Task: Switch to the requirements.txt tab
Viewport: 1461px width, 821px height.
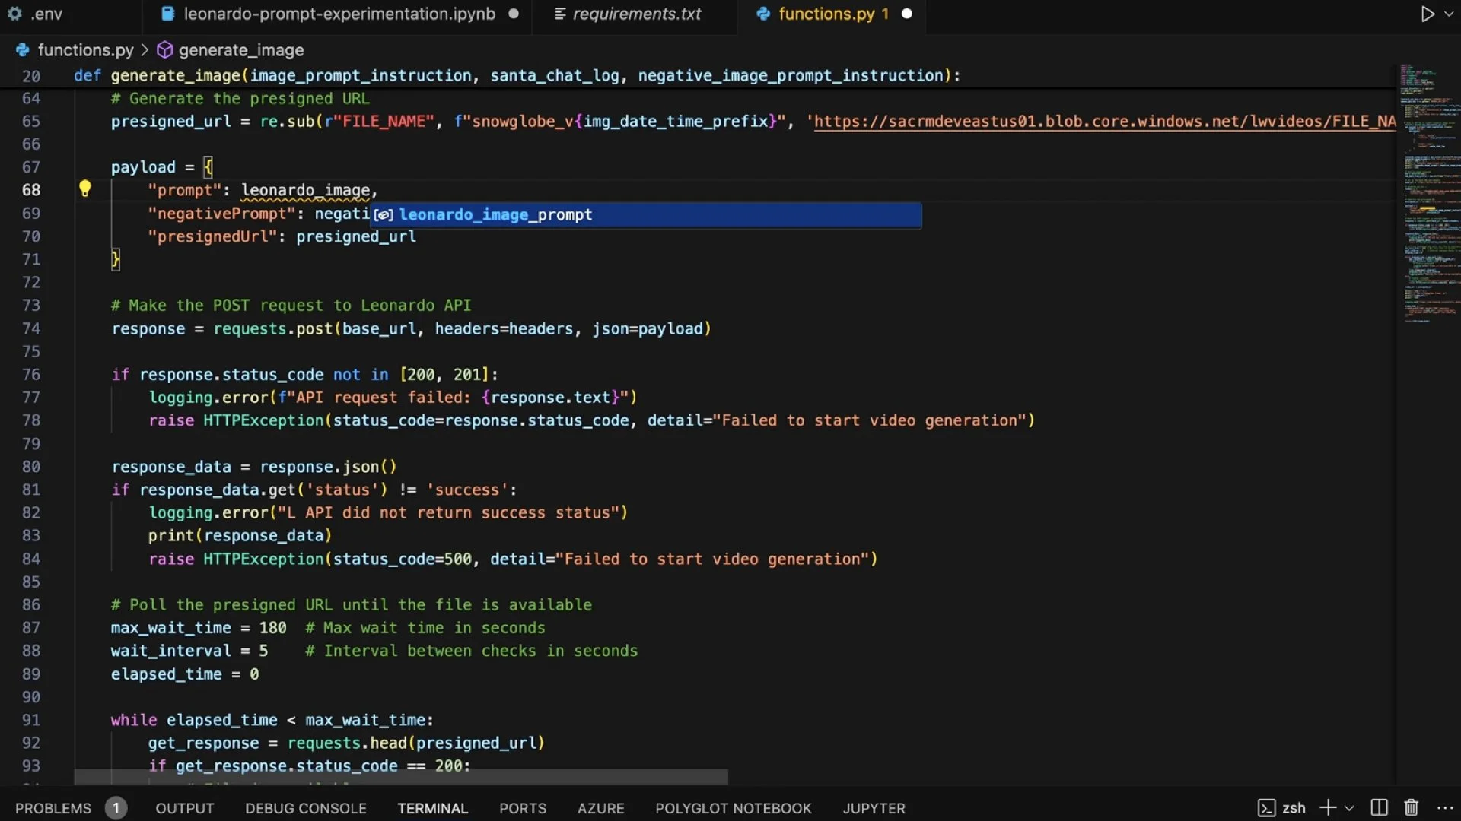Action: [636, 14]
